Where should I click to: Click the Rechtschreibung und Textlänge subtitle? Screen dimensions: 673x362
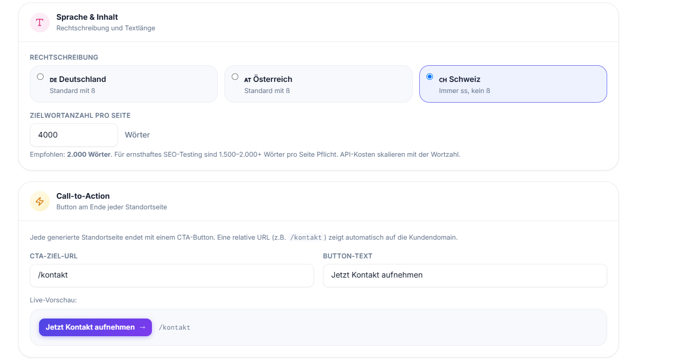[x=106, y=28]
